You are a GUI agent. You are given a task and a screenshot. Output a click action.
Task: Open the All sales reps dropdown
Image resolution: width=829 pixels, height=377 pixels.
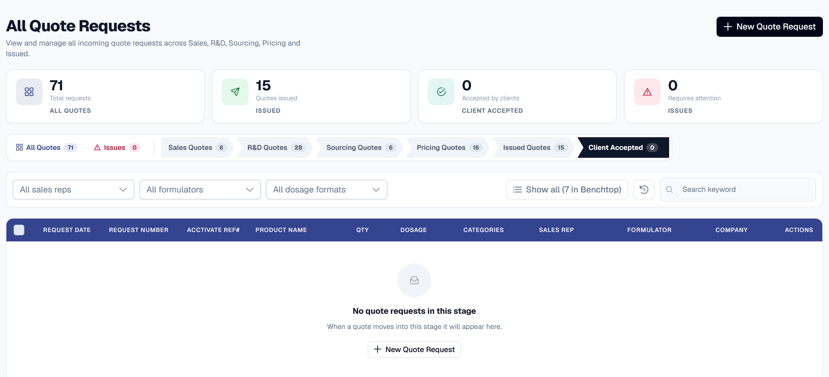click(73, 190)
